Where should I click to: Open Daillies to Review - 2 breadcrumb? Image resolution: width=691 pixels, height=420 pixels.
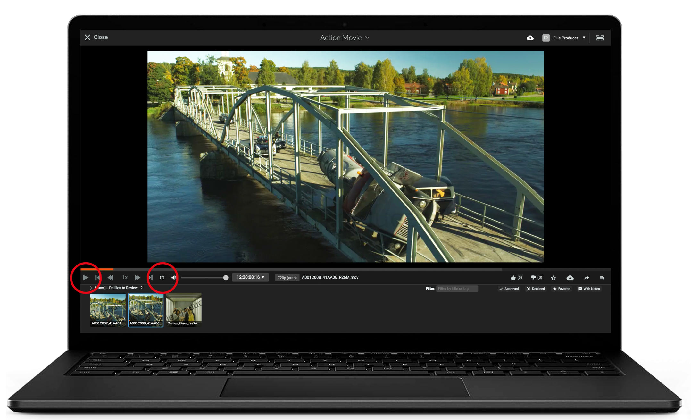[x=126, y=288]
